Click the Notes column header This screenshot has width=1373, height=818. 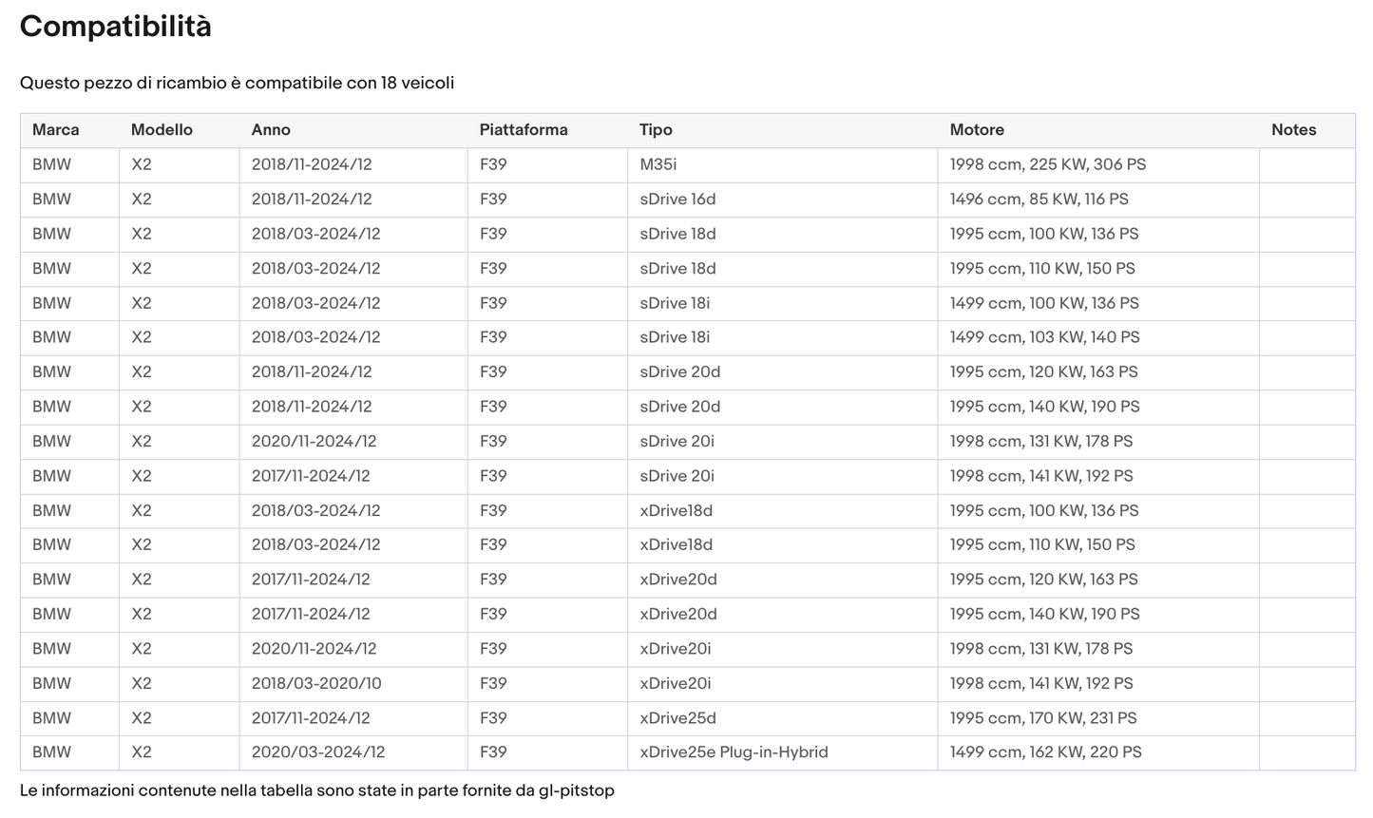[1293, 130]
